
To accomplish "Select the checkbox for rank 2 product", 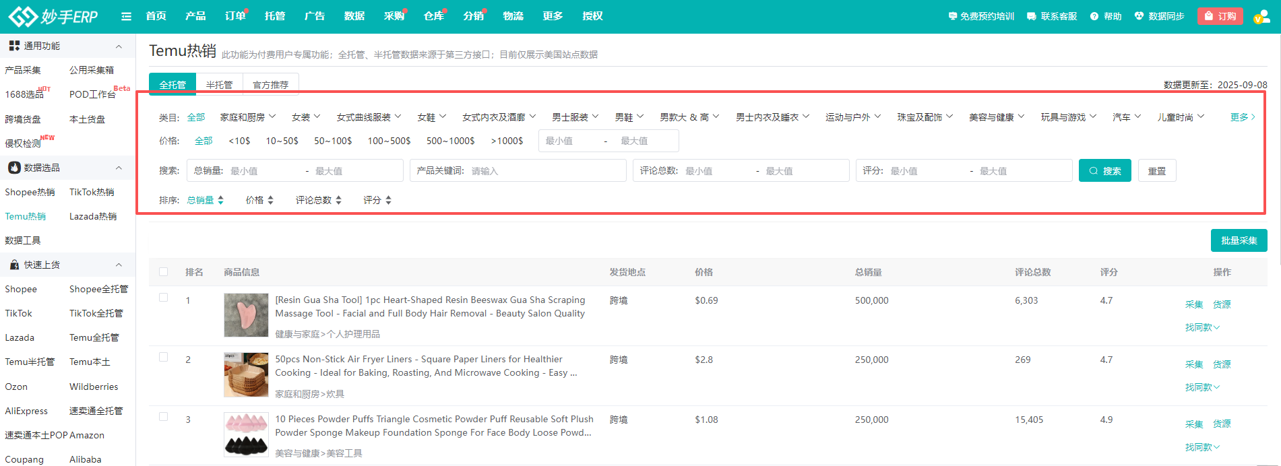I will coord(163,357).
